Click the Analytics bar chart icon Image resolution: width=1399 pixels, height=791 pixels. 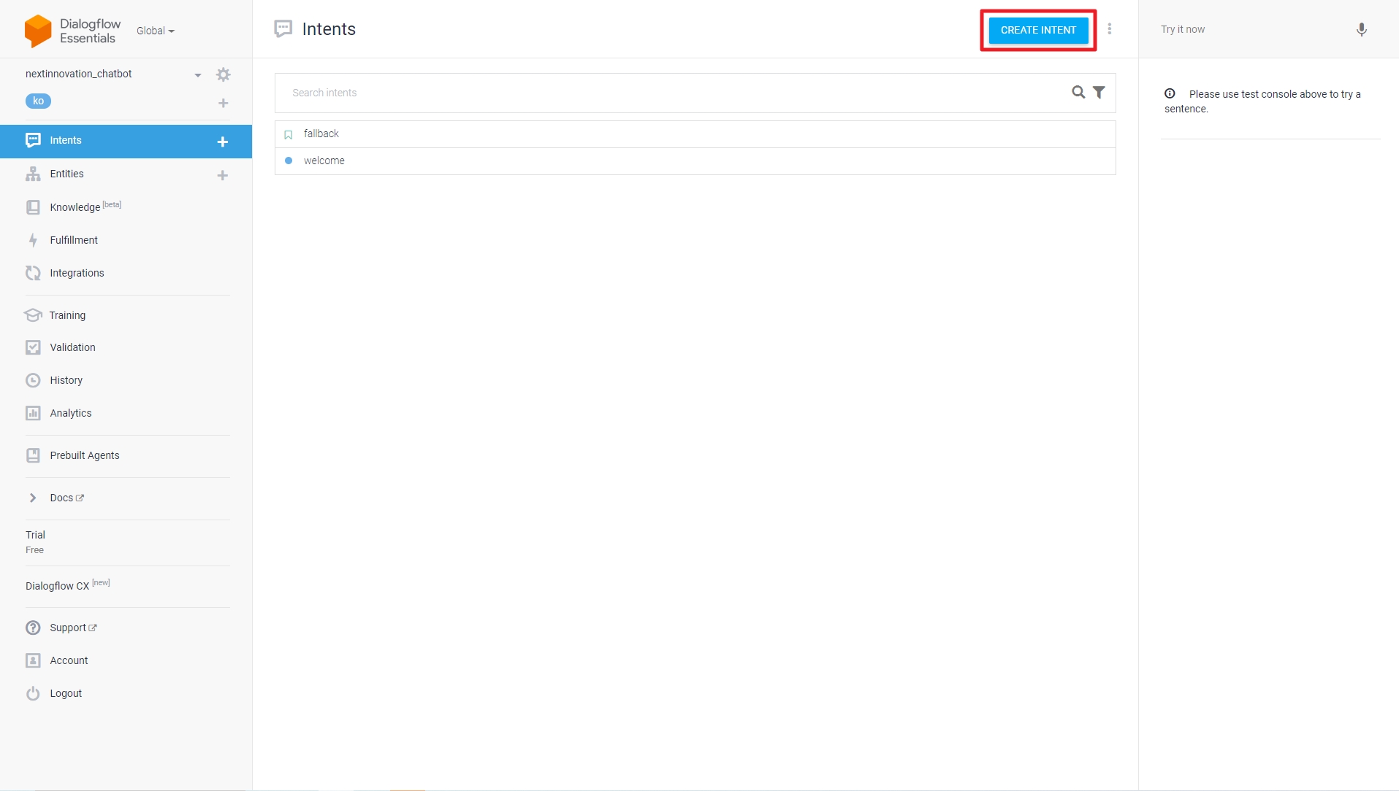(33, 413)
